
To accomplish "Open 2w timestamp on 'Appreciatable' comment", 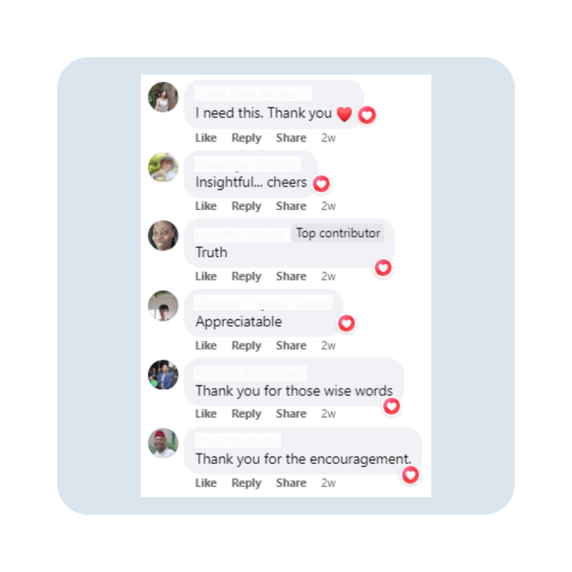I will point(328,346).
